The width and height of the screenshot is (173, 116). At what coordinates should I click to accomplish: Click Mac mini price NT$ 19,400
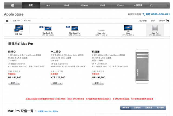(x=101, y=35)
